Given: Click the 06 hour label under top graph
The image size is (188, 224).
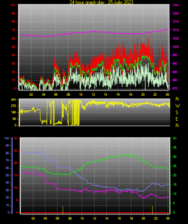Looking at the screenshot, I should click(x=56, y=94).
